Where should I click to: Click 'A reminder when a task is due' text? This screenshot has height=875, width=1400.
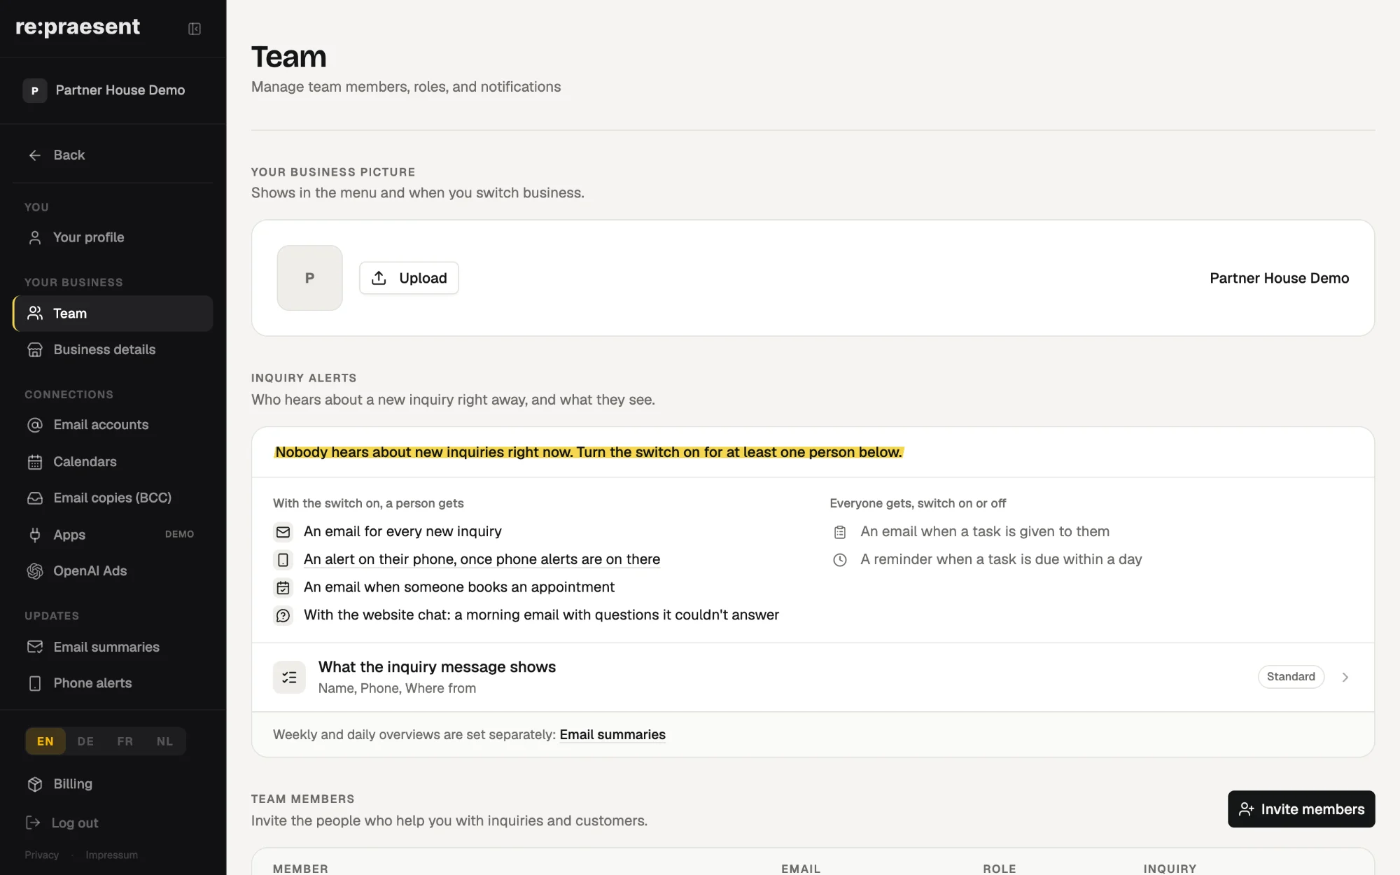[x=1001, y=559]
